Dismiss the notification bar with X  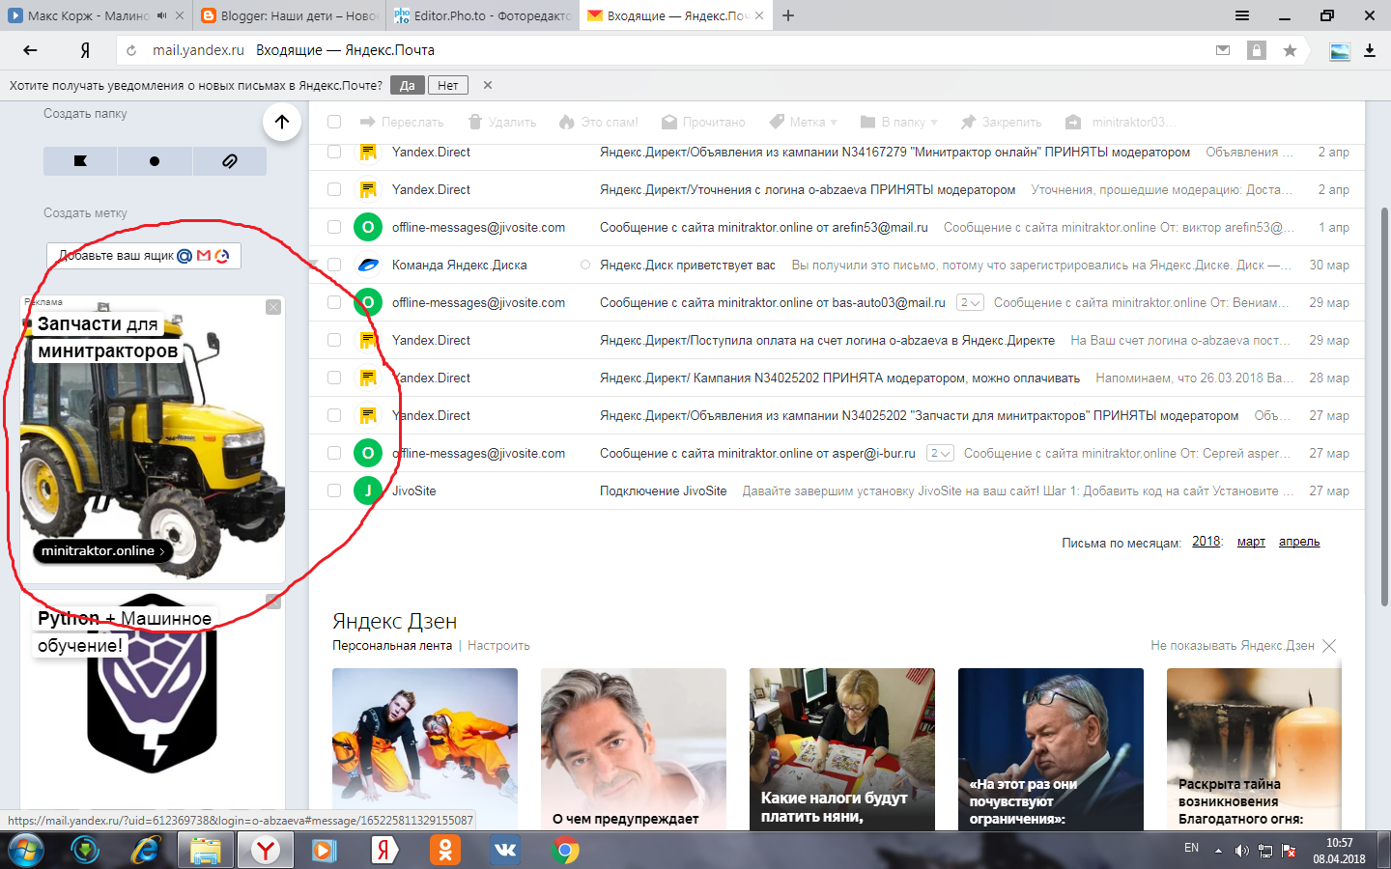488,85
